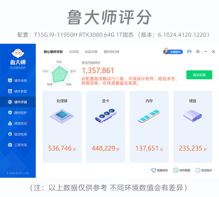
Task: Click the version number 6.1024.4120.1220 in sidebar
Action: click(x=18, y=173)
